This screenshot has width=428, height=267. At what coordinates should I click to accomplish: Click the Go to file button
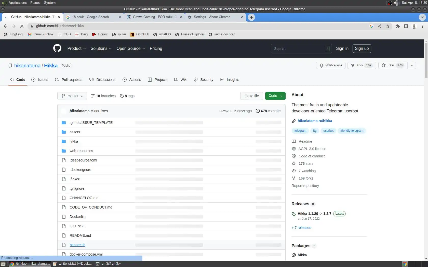tap(252, 96)
